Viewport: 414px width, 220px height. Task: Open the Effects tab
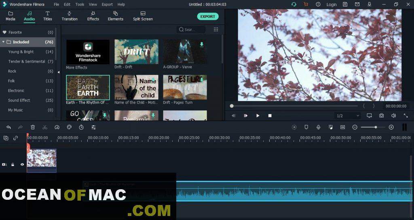[x=93, y=16]
